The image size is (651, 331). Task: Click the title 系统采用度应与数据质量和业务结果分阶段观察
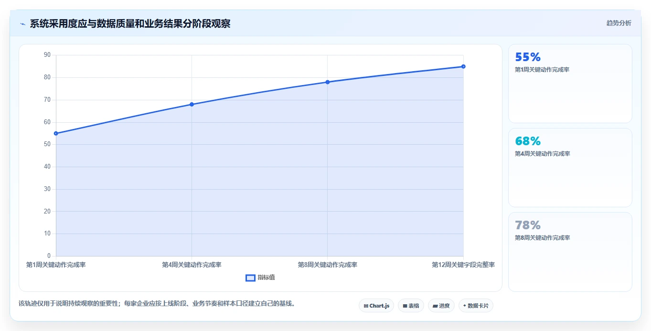coord(130,24)
